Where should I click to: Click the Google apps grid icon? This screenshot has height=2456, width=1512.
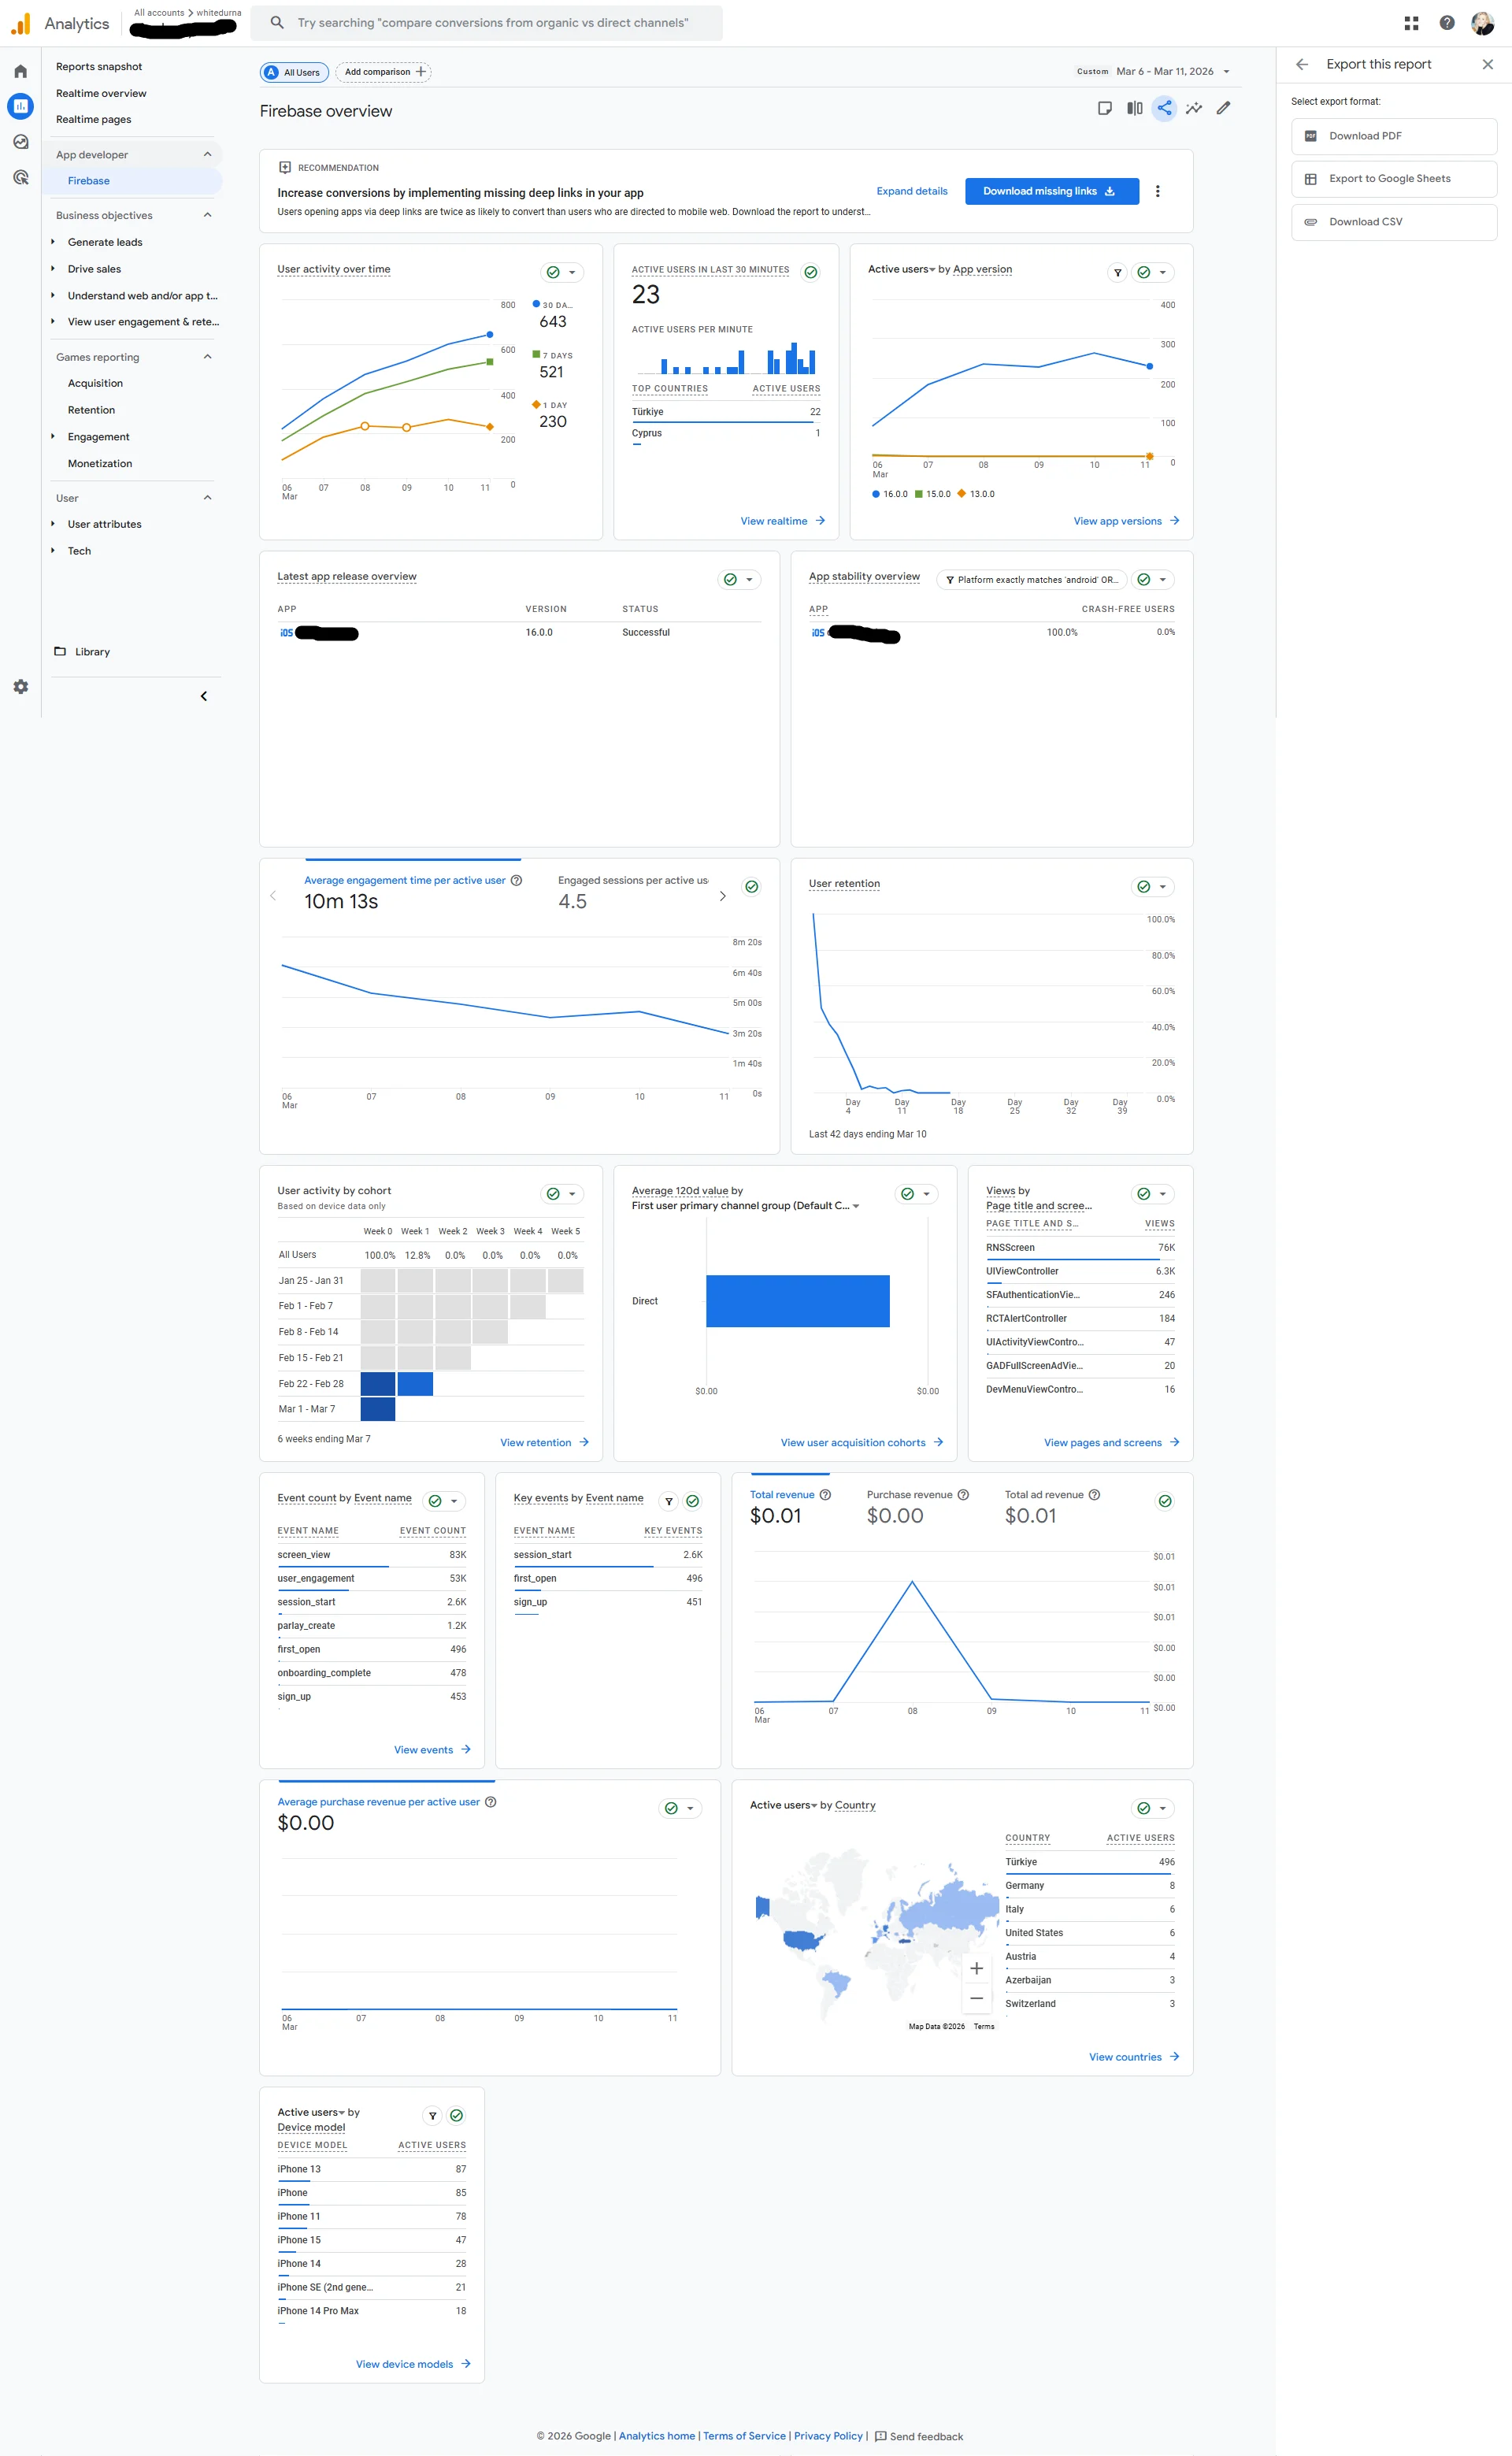[x=1411, y=23]
